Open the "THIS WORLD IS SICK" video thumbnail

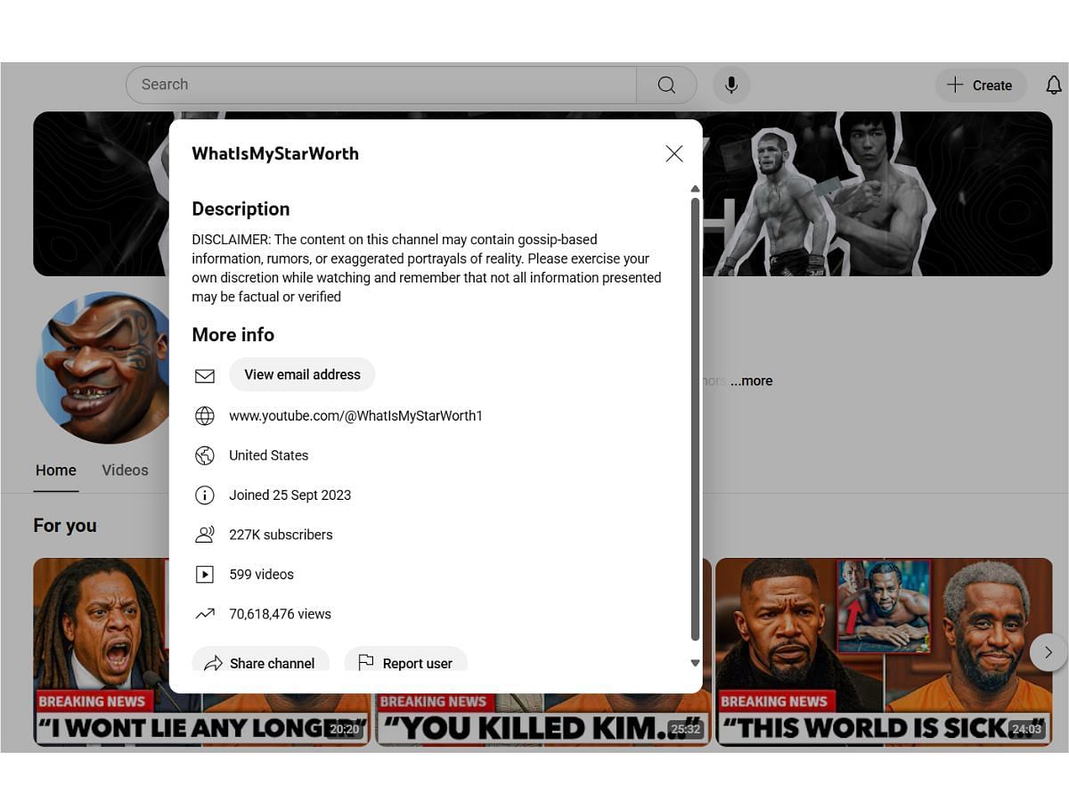click(x=884, y=652)
